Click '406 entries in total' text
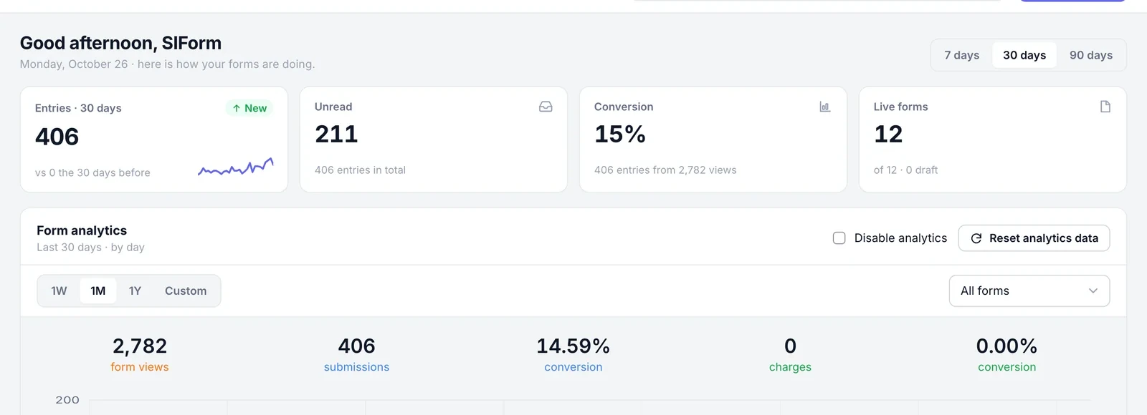The image size is (1147, 415). coord(360,170)
